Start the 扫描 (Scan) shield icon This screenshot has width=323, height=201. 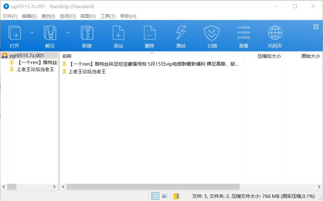point(212,36)
